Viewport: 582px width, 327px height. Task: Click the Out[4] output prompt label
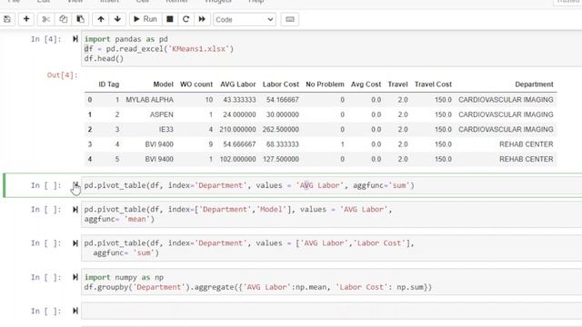tap(63, 75)
